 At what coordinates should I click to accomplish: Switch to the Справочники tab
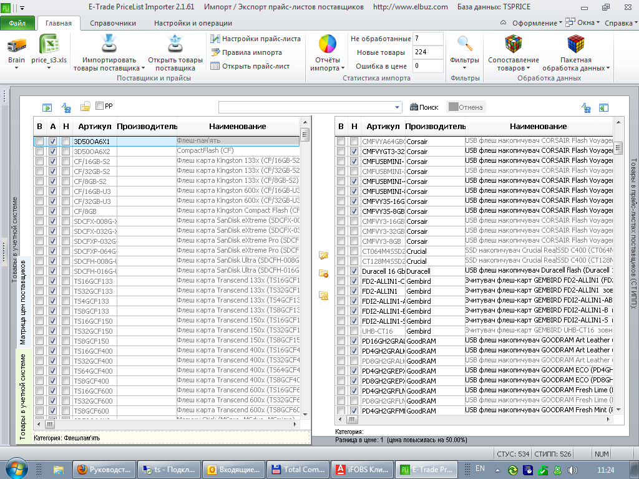click(113, 23)
